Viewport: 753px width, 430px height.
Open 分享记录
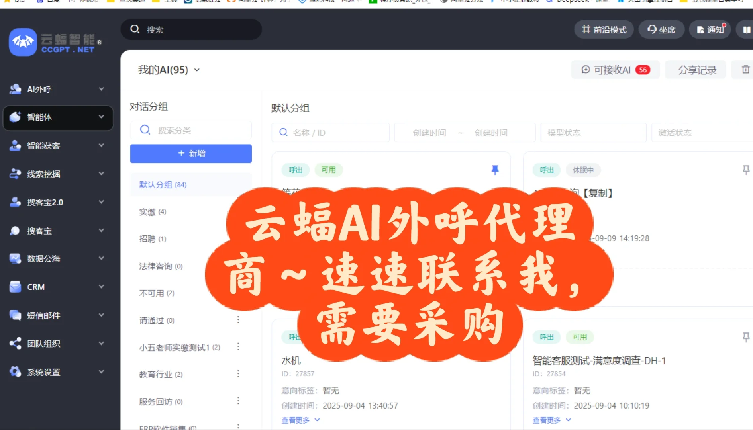(x=695, y=70)
